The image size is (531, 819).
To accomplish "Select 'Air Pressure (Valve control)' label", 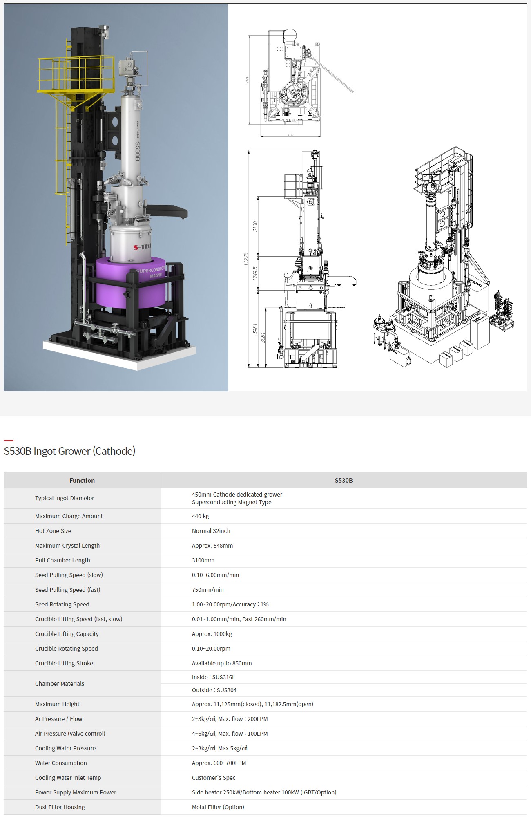I will click(70, 734).
